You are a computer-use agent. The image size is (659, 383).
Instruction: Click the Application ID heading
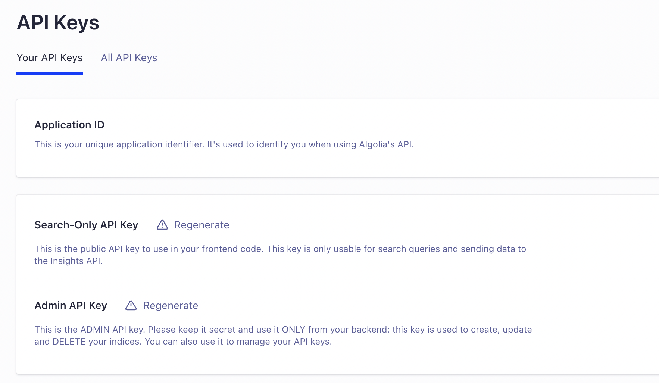coord(69,125)
